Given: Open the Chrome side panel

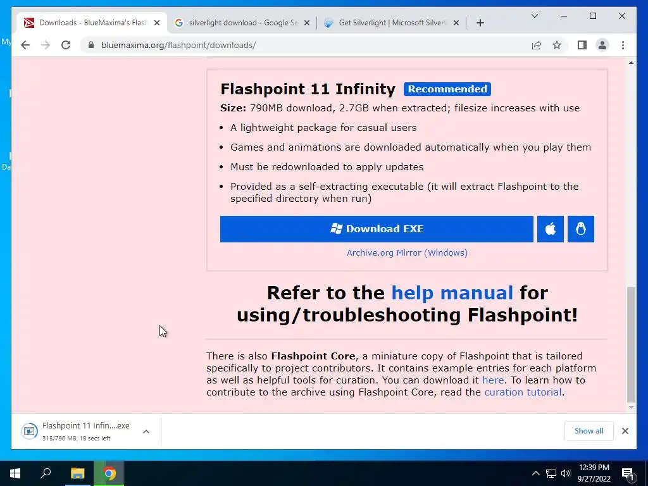Looking at the screenshot, I should [582, 45].
